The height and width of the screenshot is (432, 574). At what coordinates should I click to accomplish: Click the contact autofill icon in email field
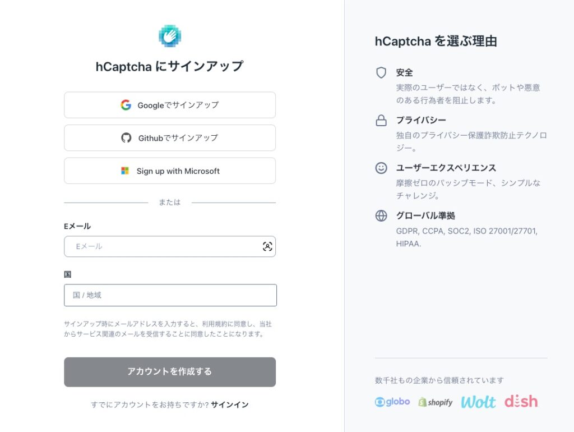[x=267, y=246]
